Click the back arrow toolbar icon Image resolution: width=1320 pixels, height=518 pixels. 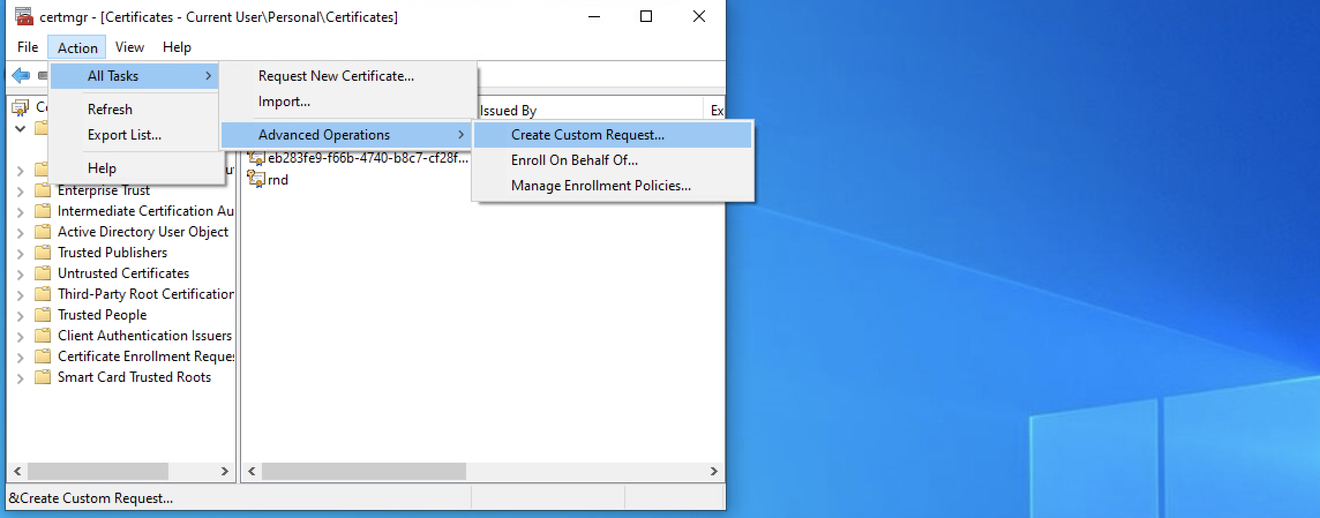(21, 75)
